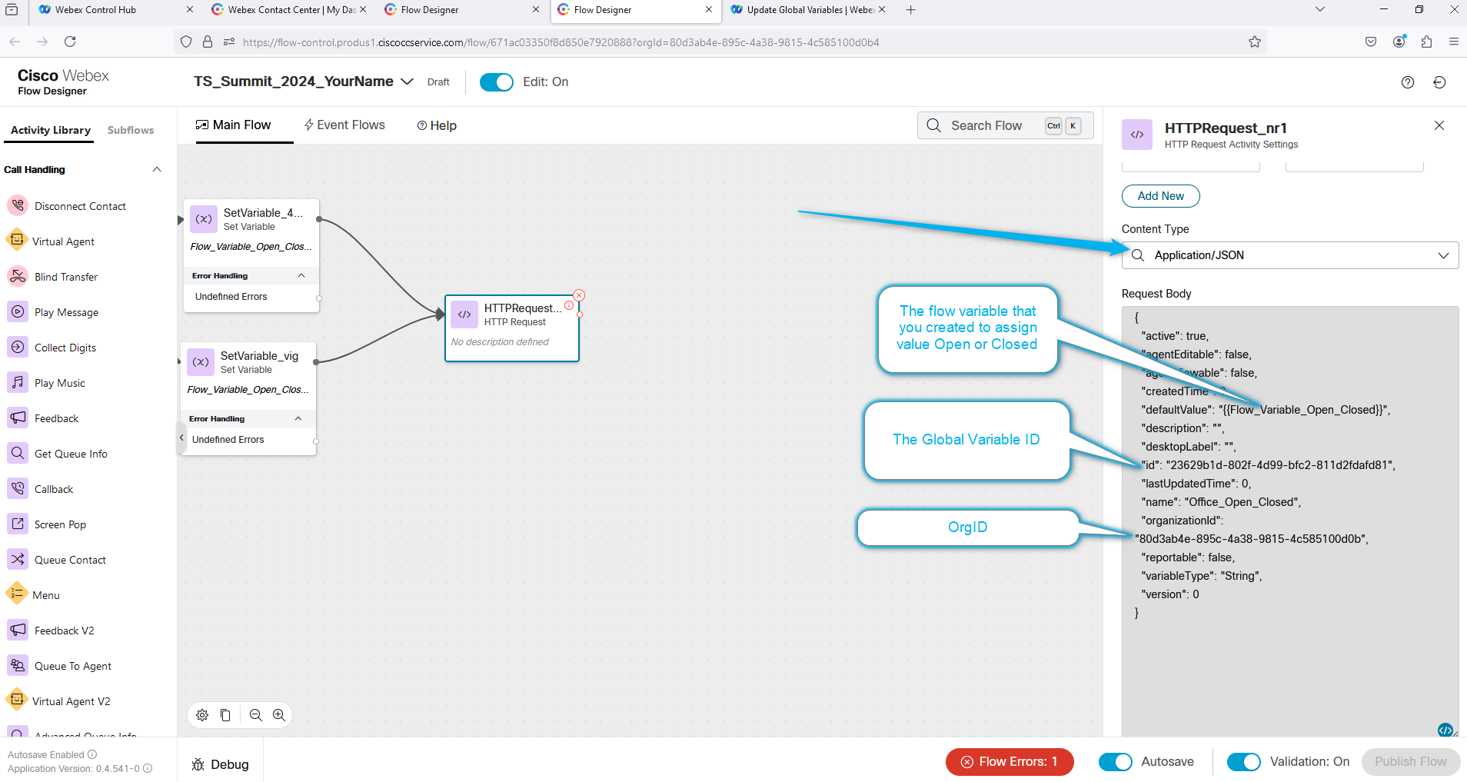Open the browser application menu
The height and width of the screenshot is (782, 1467).
1453,42
